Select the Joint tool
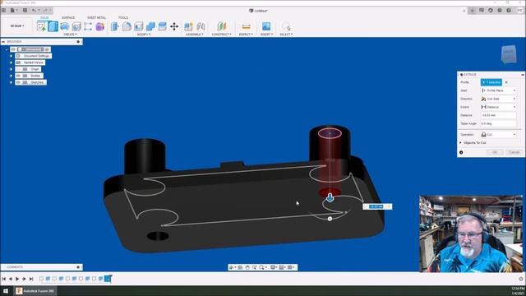 click(201, 26)
